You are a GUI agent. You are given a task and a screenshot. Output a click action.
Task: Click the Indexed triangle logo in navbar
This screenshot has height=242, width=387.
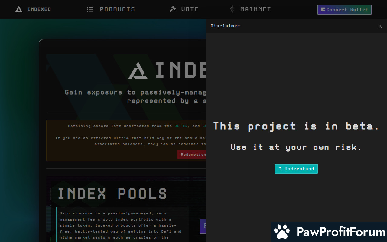19,9
